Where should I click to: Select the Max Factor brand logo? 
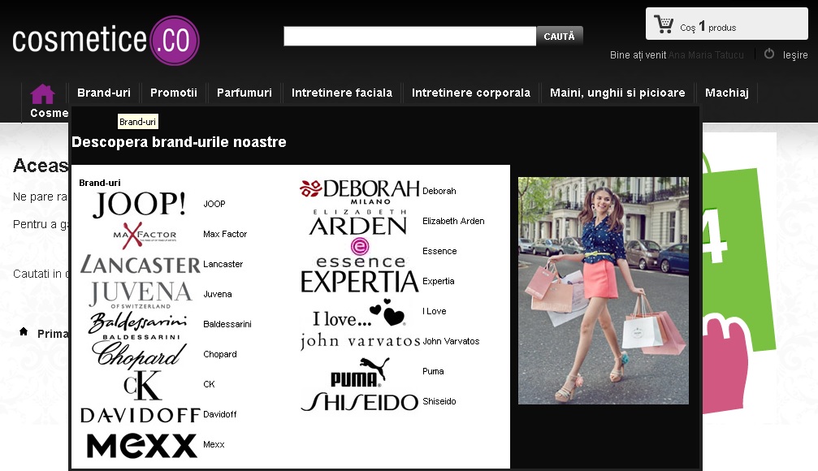click(145, 234)
